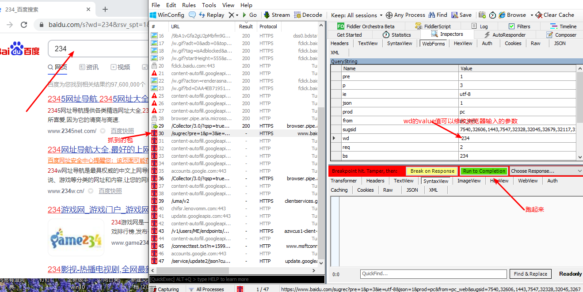Click the Find & Replace button
Screen dimensions: 583x292
point(531,274)
